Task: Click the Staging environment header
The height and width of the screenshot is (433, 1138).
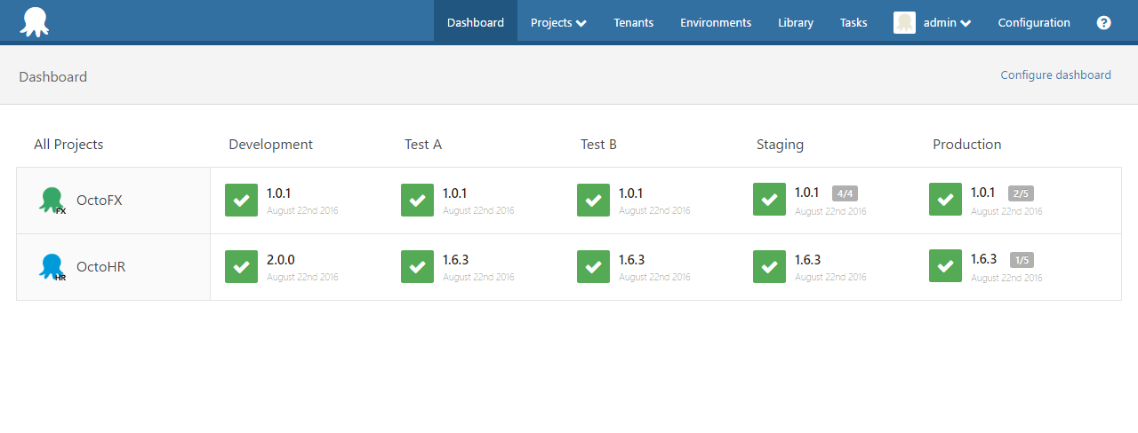Action: pyautogui.click(x=781, y=145)
